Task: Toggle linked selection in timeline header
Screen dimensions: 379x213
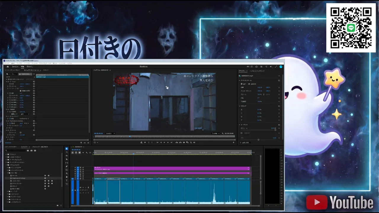Action: point(80,153)
